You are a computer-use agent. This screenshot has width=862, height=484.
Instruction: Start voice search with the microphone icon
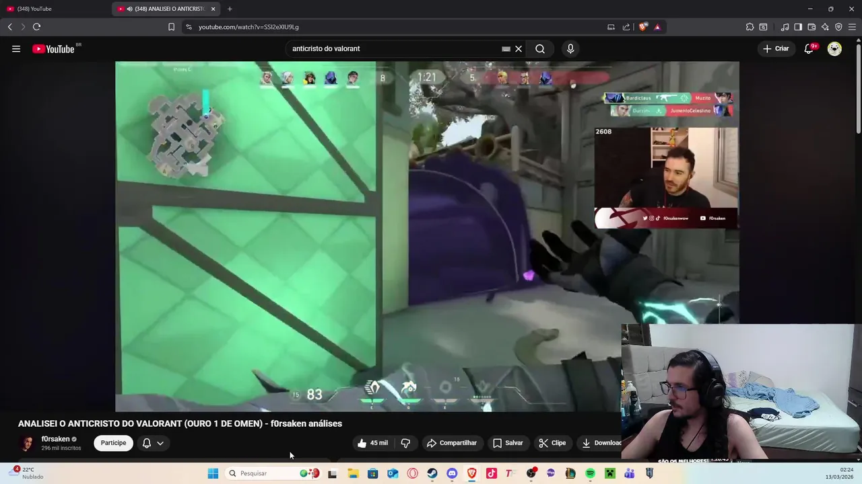pos(570,48)
